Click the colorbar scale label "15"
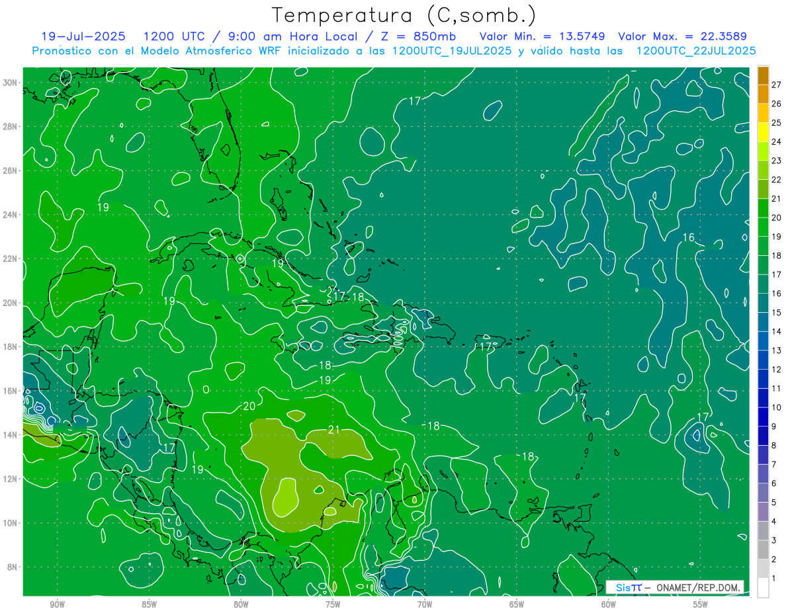The height and width of the screenshot is (613, 794). pos(777,312)
